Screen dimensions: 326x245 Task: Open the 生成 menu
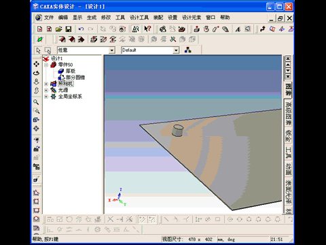click(x=92, y=18)
